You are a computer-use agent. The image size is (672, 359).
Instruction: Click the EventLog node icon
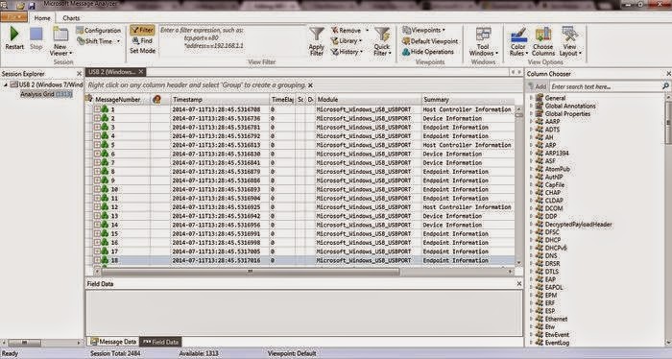540,343
